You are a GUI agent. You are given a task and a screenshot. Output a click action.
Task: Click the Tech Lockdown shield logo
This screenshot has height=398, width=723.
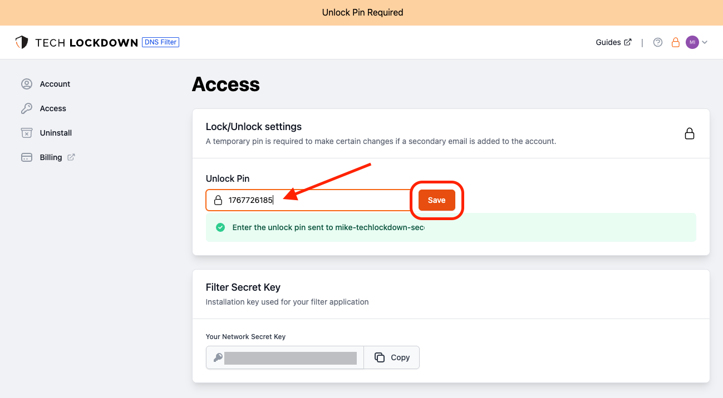(22, 42)
